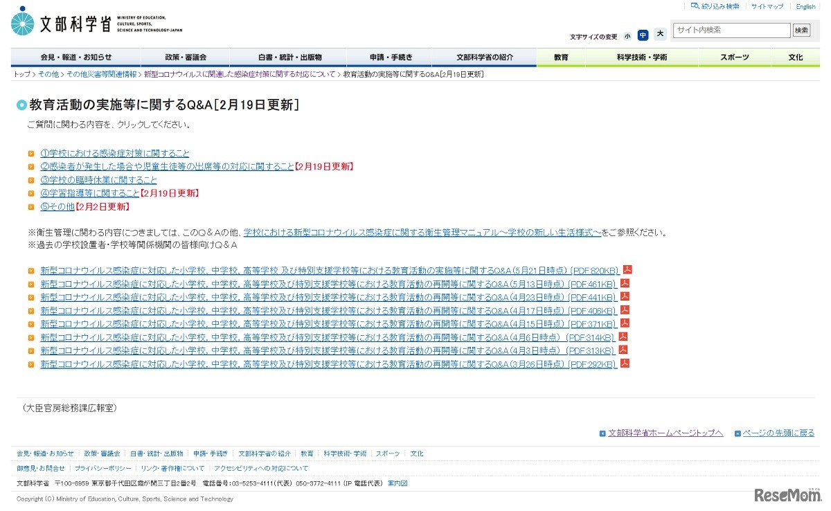The image size is (831, 511).
Task: Open 文部科学省の紹介 menu
Action: (485, 57)
